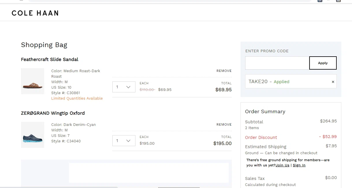Select the US Size: 10 text
Image resolution: width=352 pixels, height=188 pixels.
[62, 87]
